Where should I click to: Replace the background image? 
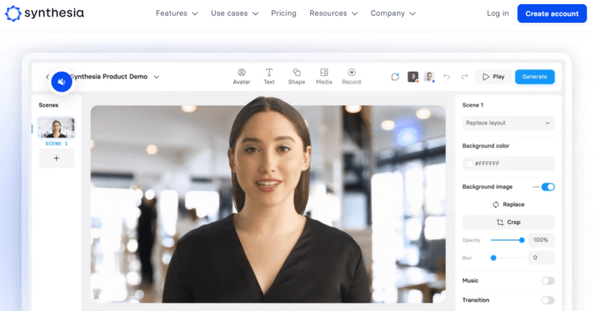pyautogui.click(x=508, y=204)
